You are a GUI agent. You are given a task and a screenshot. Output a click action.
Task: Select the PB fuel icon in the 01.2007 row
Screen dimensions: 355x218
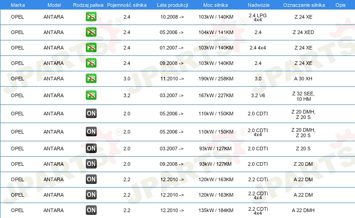(x=91, y=47)
